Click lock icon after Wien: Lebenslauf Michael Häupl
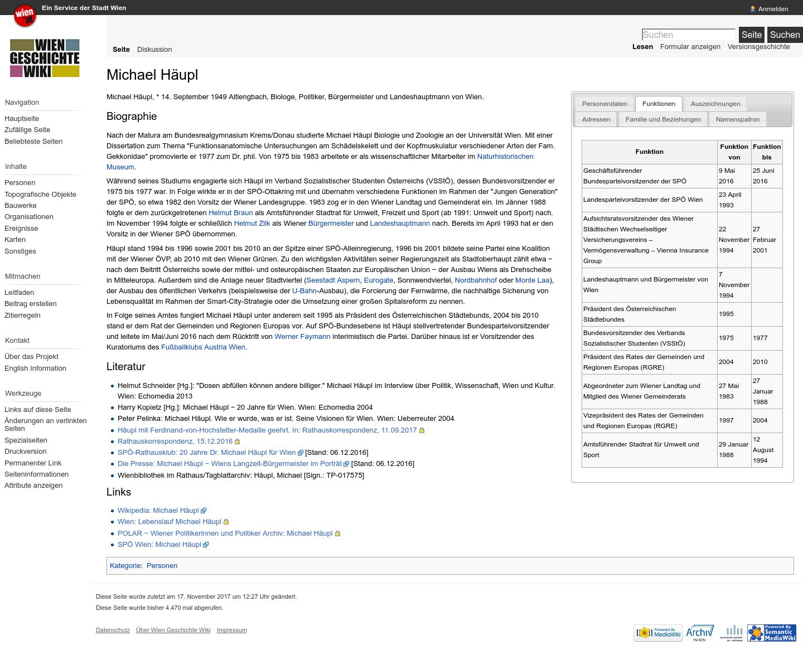Image resolution: width=803 pixels, height=650 pixels. [226, 522]
